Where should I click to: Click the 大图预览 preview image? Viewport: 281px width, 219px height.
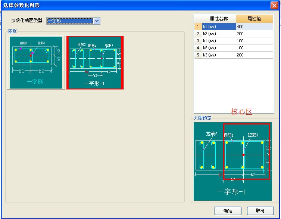(x=232, y=161)
